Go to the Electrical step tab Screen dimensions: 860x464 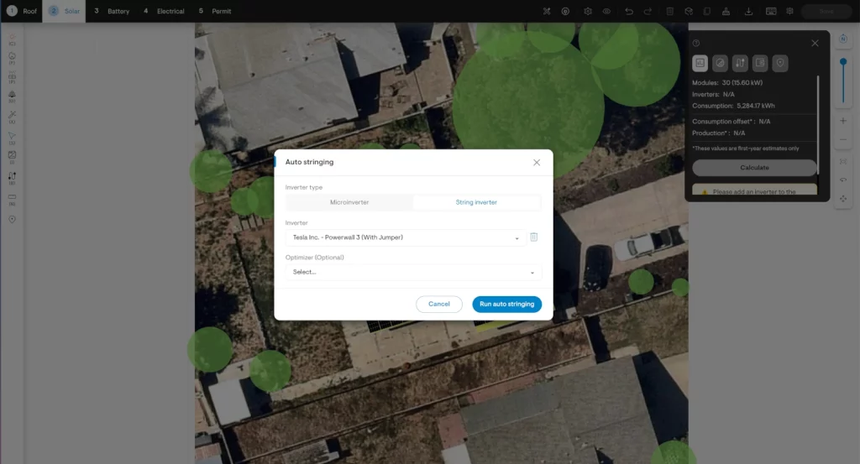[164, 11]
